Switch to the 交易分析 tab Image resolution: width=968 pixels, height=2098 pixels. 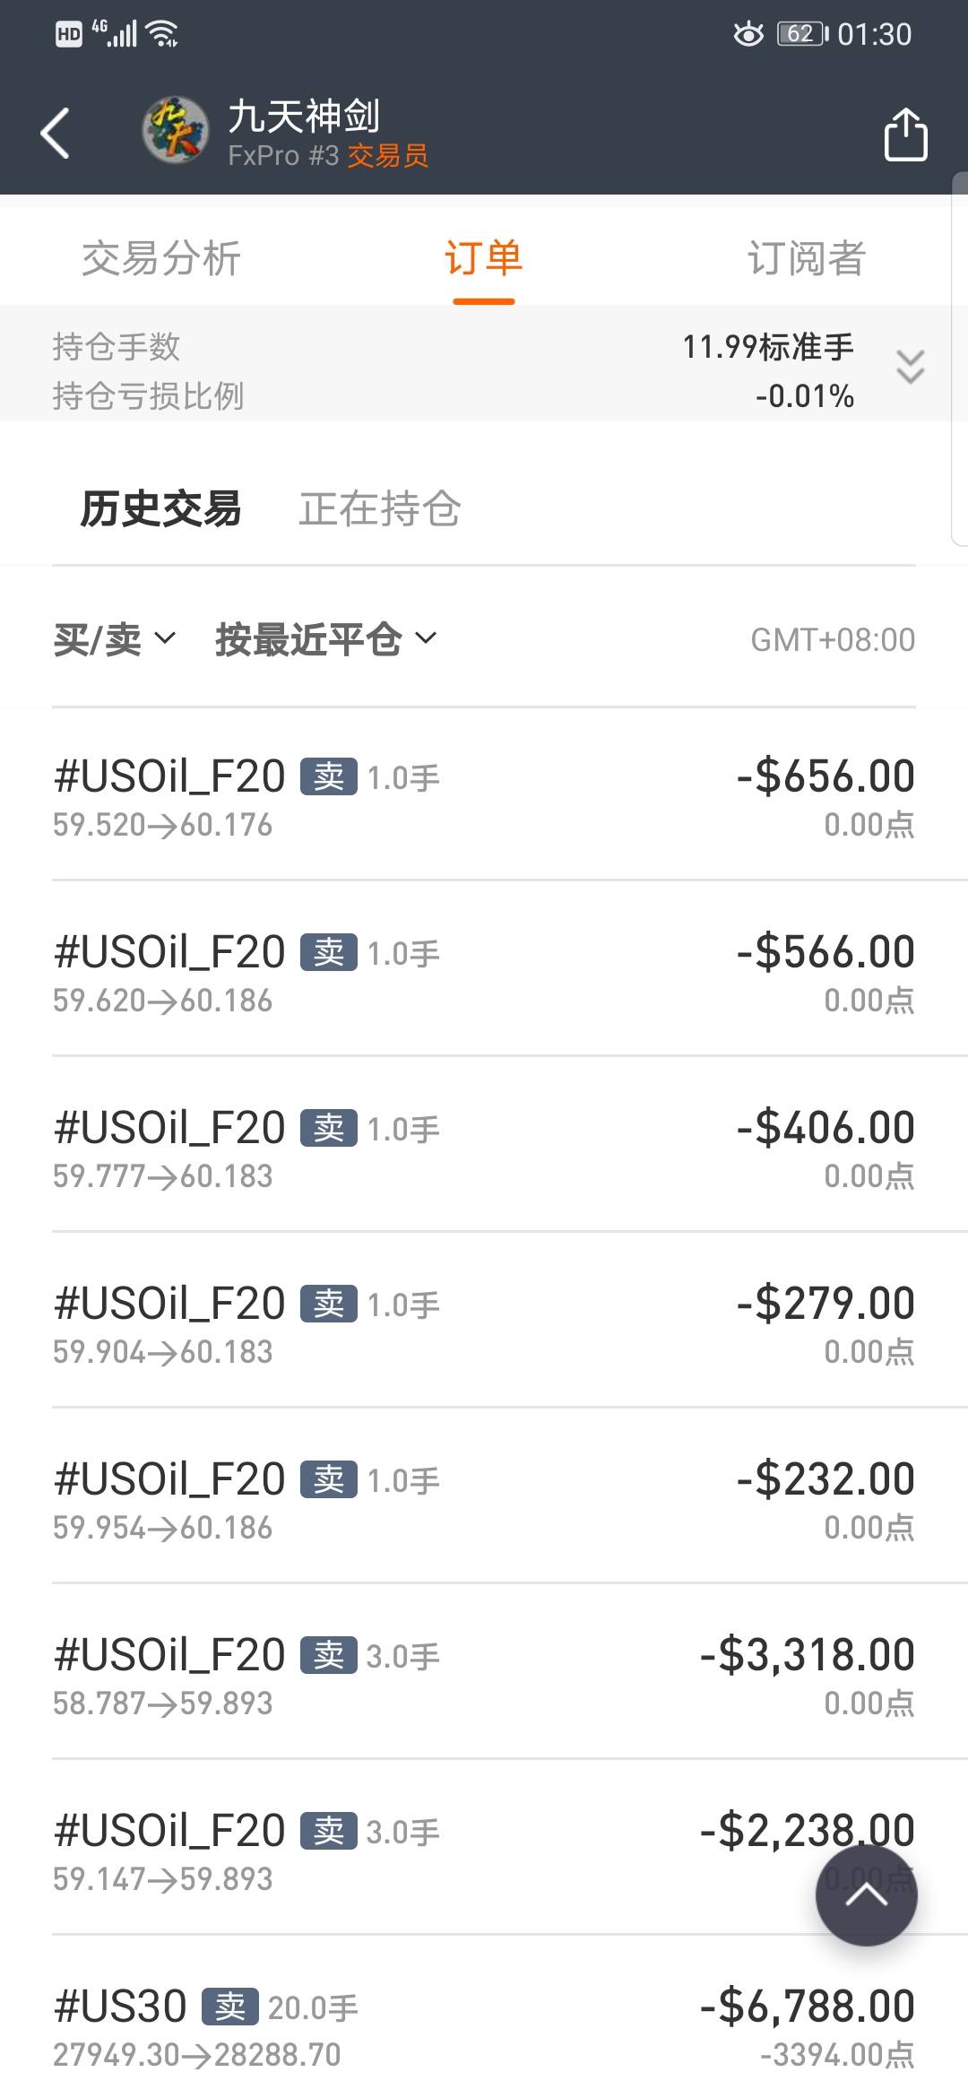[161, 258]
